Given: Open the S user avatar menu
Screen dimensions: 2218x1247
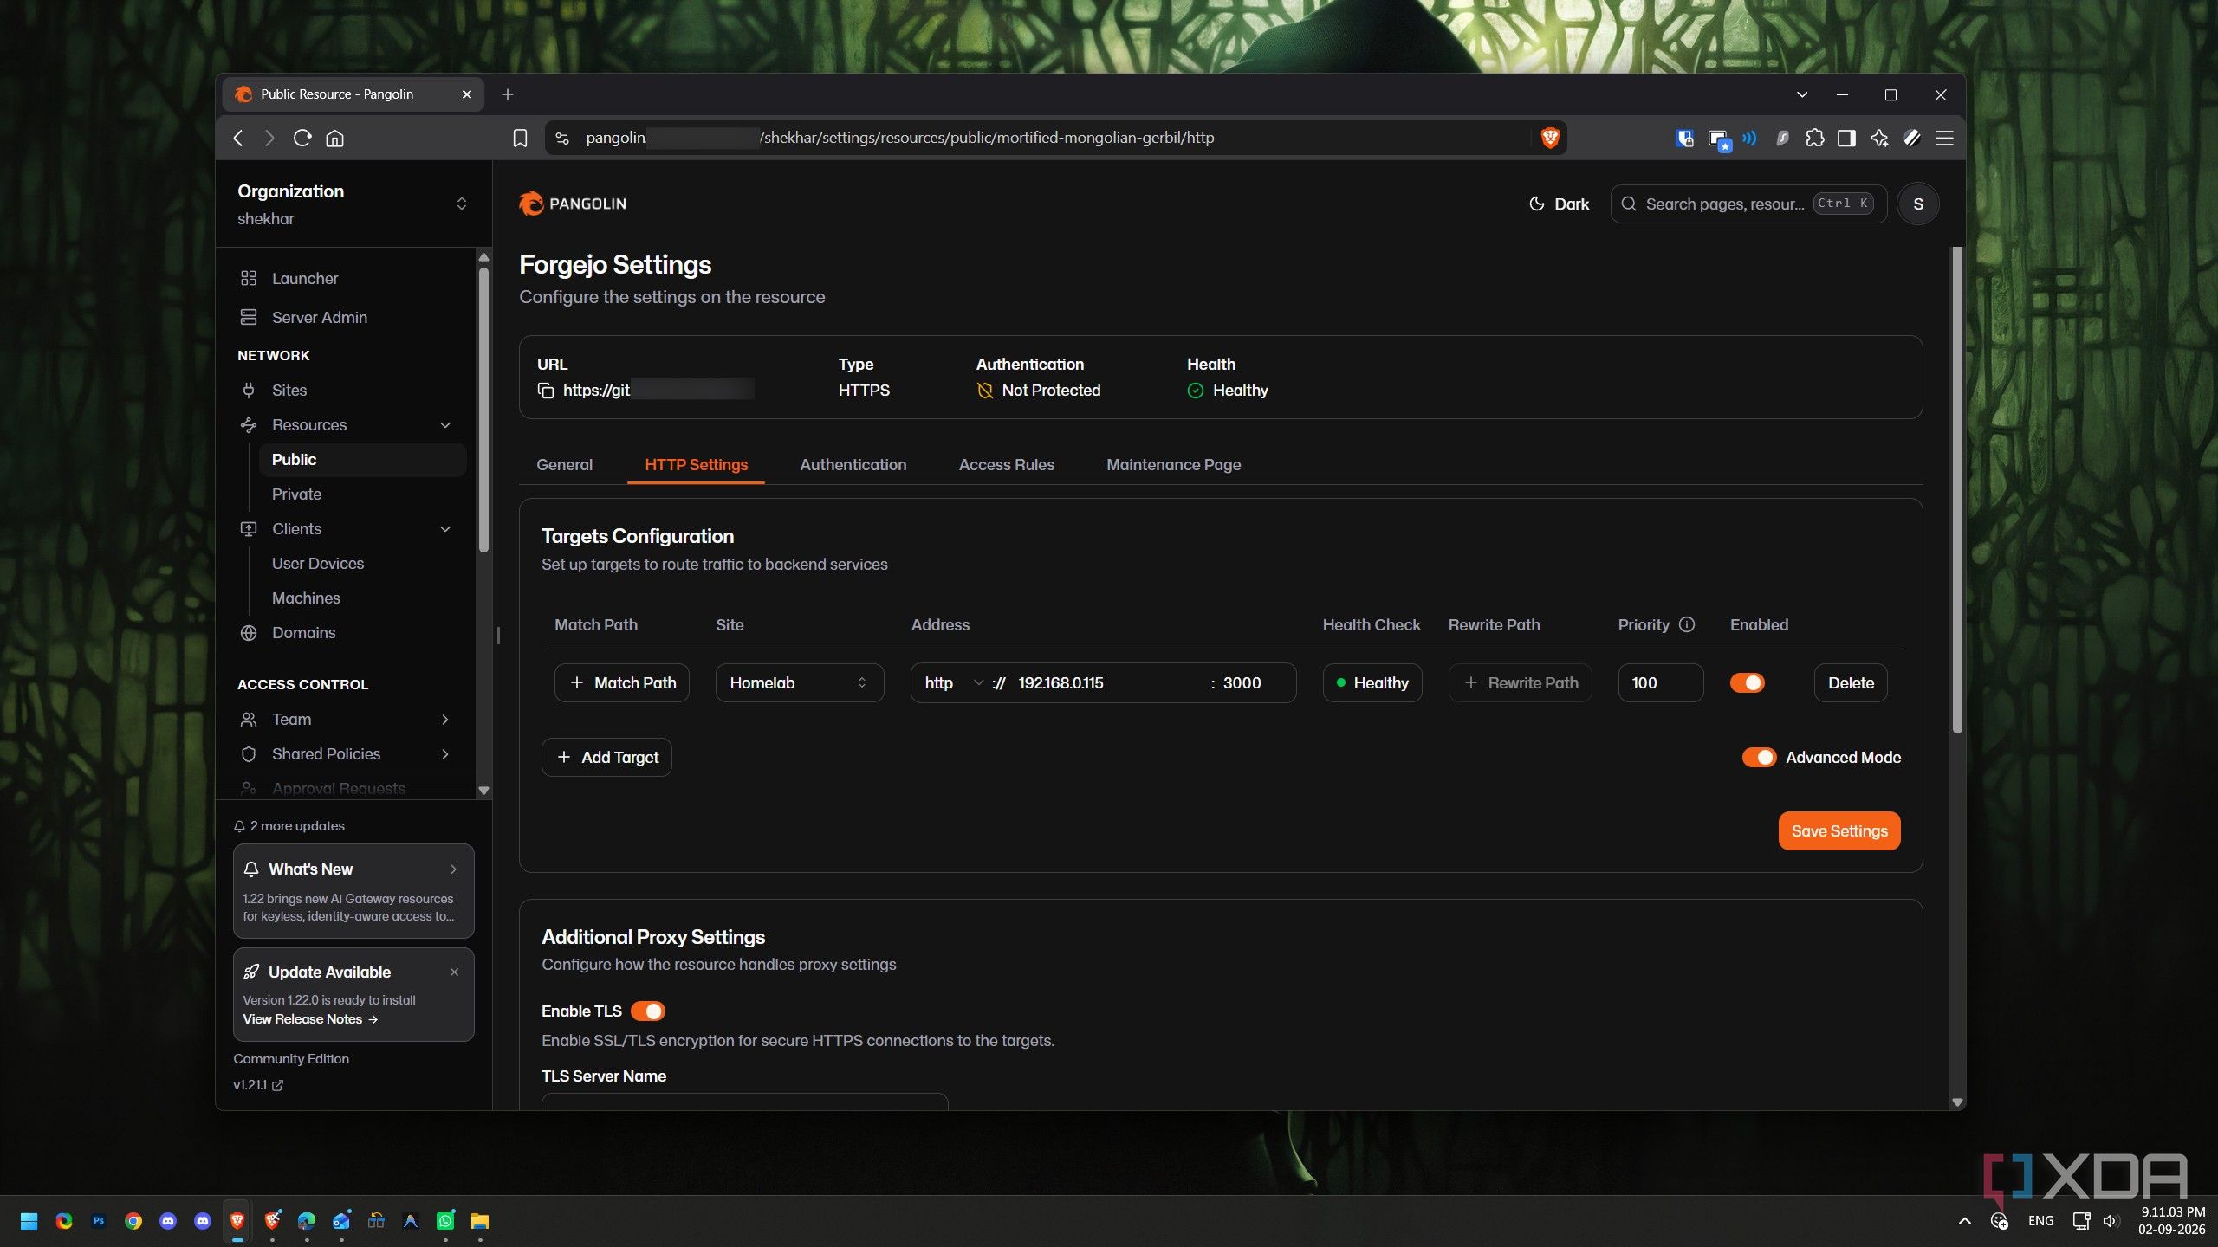Looking at the screenshot, I should point(1918,204).
